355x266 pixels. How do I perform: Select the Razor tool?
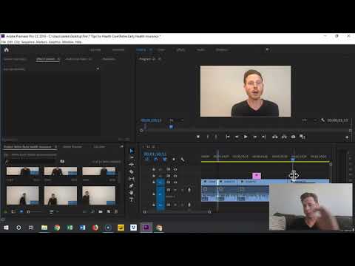tap(132, 171)
